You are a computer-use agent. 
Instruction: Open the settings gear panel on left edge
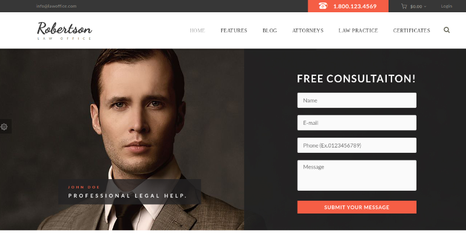click(x=4, y=127)
